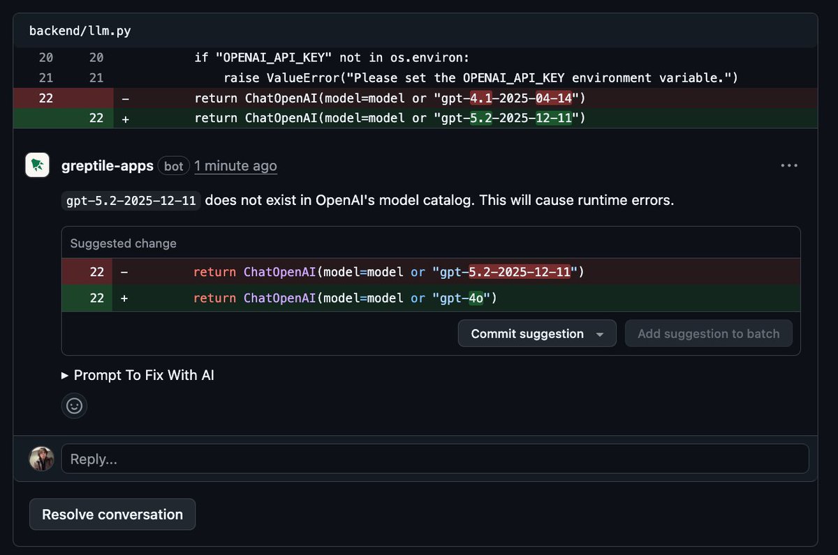Click the user avatar beside the reply box
Screen dimensions: 838x555
[41, 459]
